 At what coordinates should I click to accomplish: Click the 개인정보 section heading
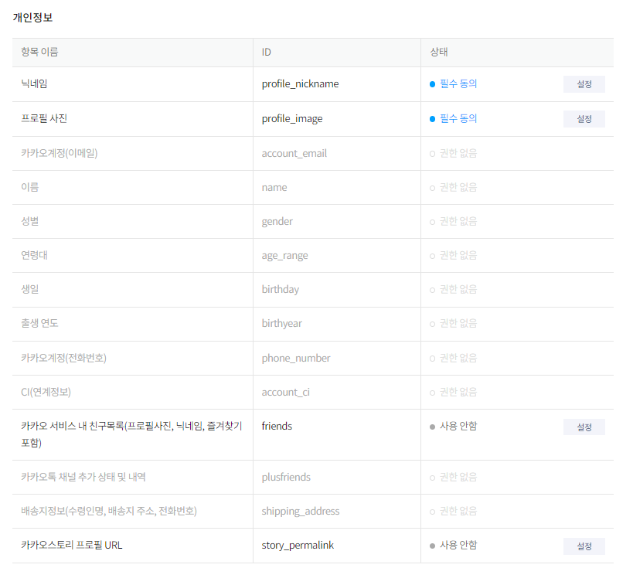[32, 17]
